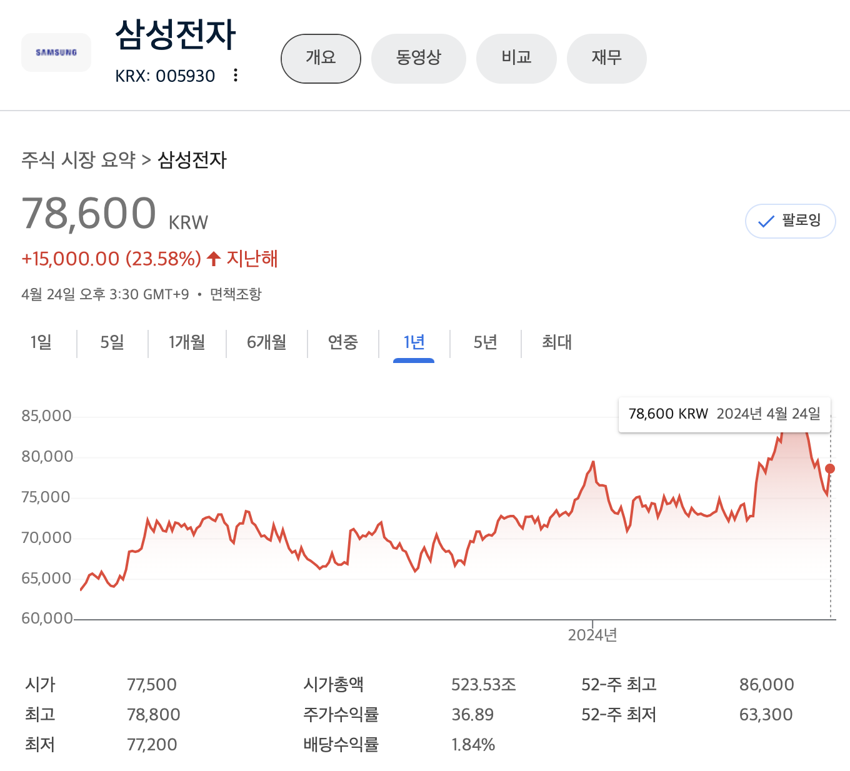Click the 주가수익률 value 36.89
The height and width of the screenshot is (771, 850).
tap(473, 715)
